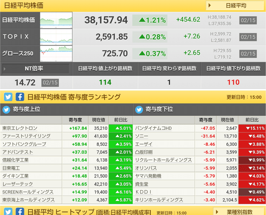Image resolution: width=266 pixels, height=215 pixels.
Task: Click the 変わらず銘柄数 count 1
Action: pyautogui.click(x=169, y=82)
